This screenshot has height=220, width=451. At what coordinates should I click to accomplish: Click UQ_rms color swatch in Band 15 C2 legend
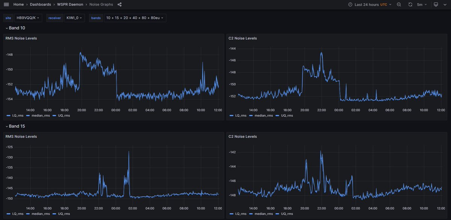point(277,214)
